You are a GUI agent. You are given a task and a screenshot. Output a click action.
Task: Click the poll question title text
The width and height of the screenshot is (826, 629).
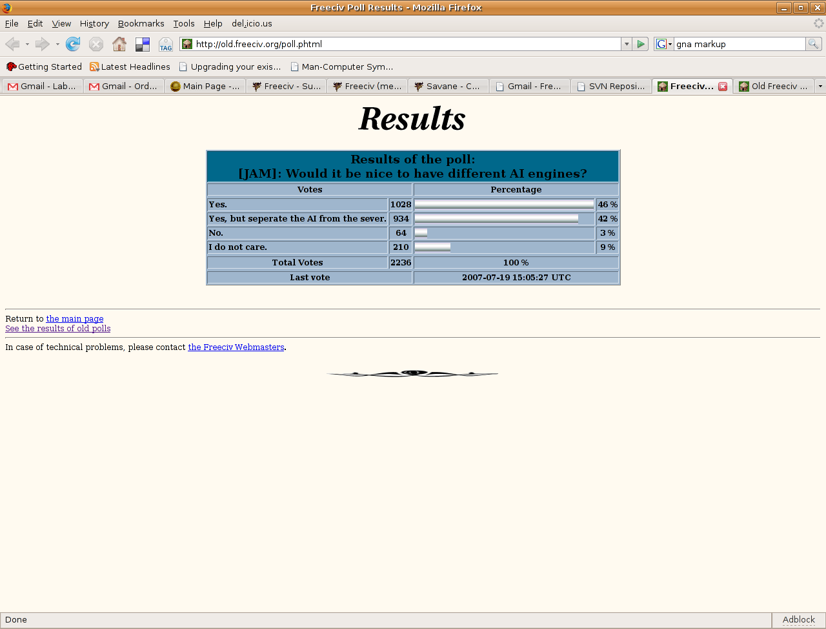pos(413,174)
